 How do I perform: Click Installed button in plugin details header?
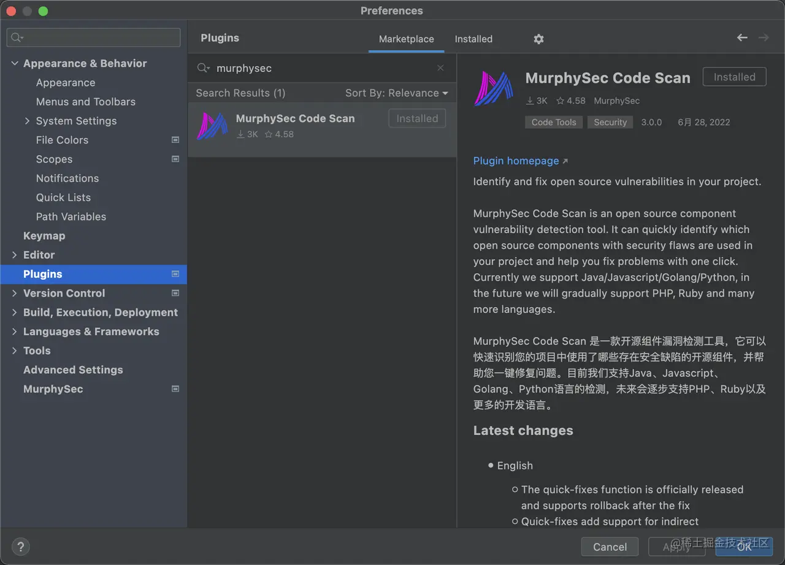click(735, 77)
